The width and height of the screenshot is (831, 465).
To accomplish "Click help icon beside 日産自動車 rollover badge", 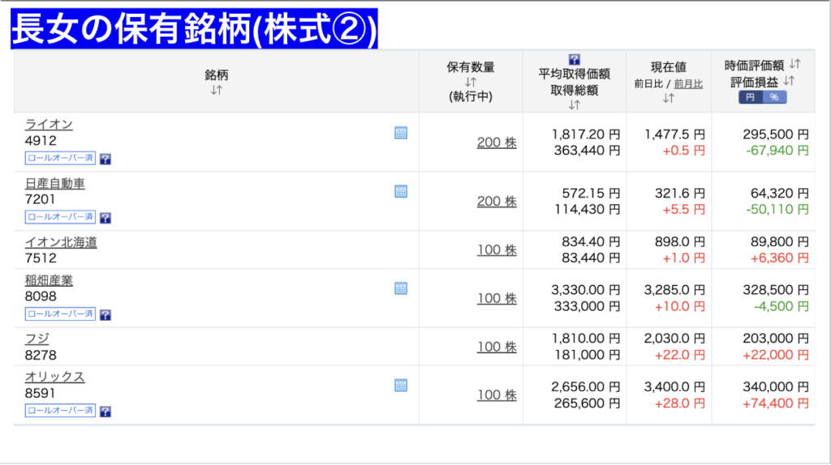I will tap(105, 217).
